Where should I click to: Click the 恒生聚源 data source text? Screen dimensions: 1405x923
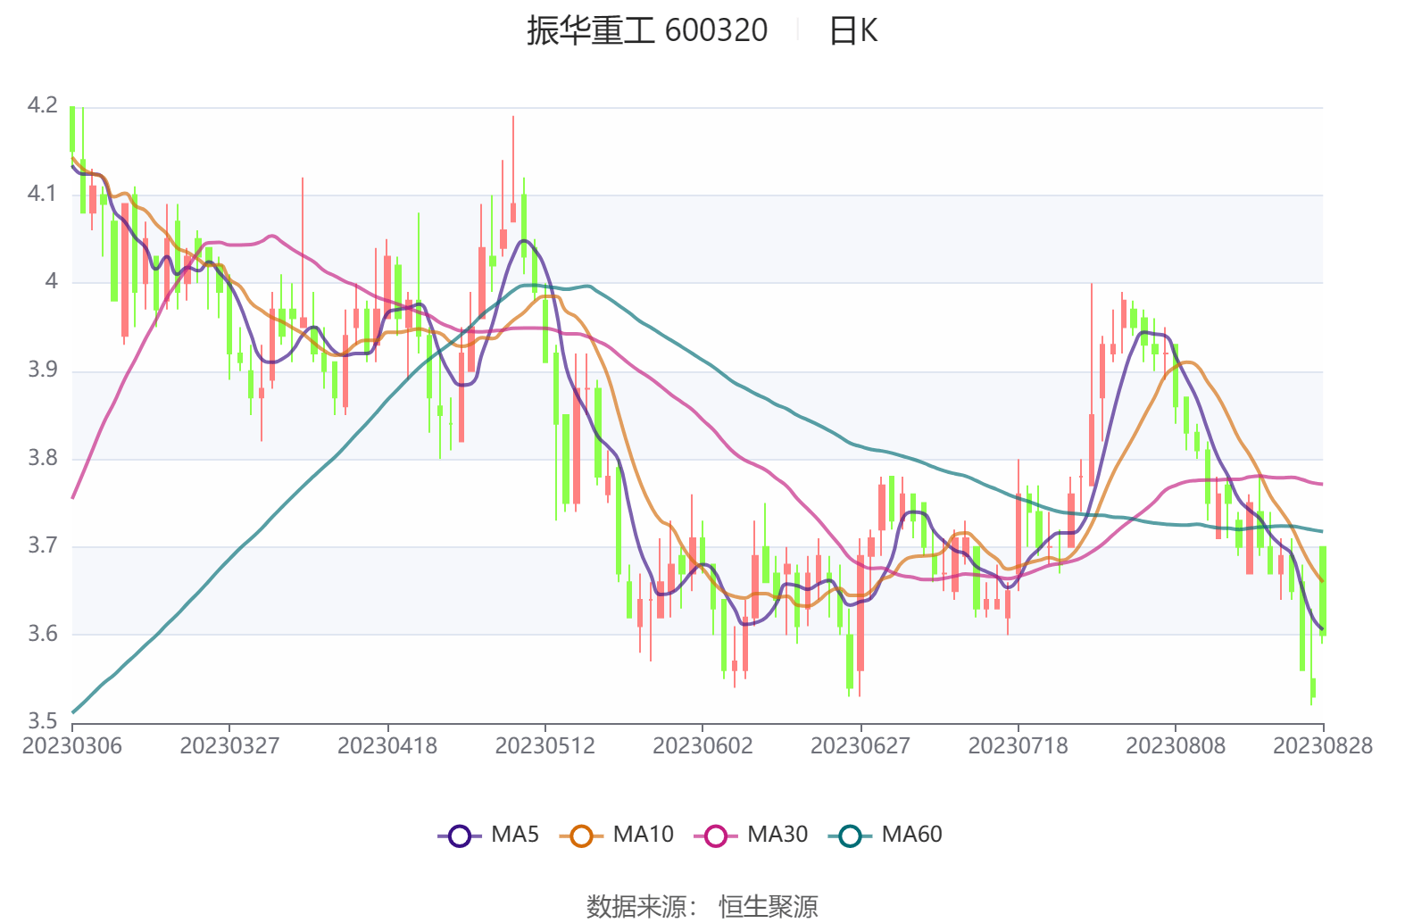tap(769, 906)
